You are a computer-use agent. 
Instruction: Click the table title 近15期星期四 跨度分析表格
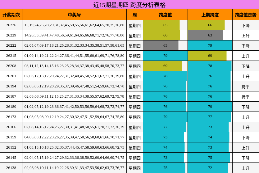coord(129,5)
